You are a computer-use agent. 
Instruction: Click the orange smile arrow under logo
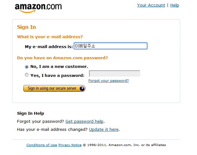point(27,11)
